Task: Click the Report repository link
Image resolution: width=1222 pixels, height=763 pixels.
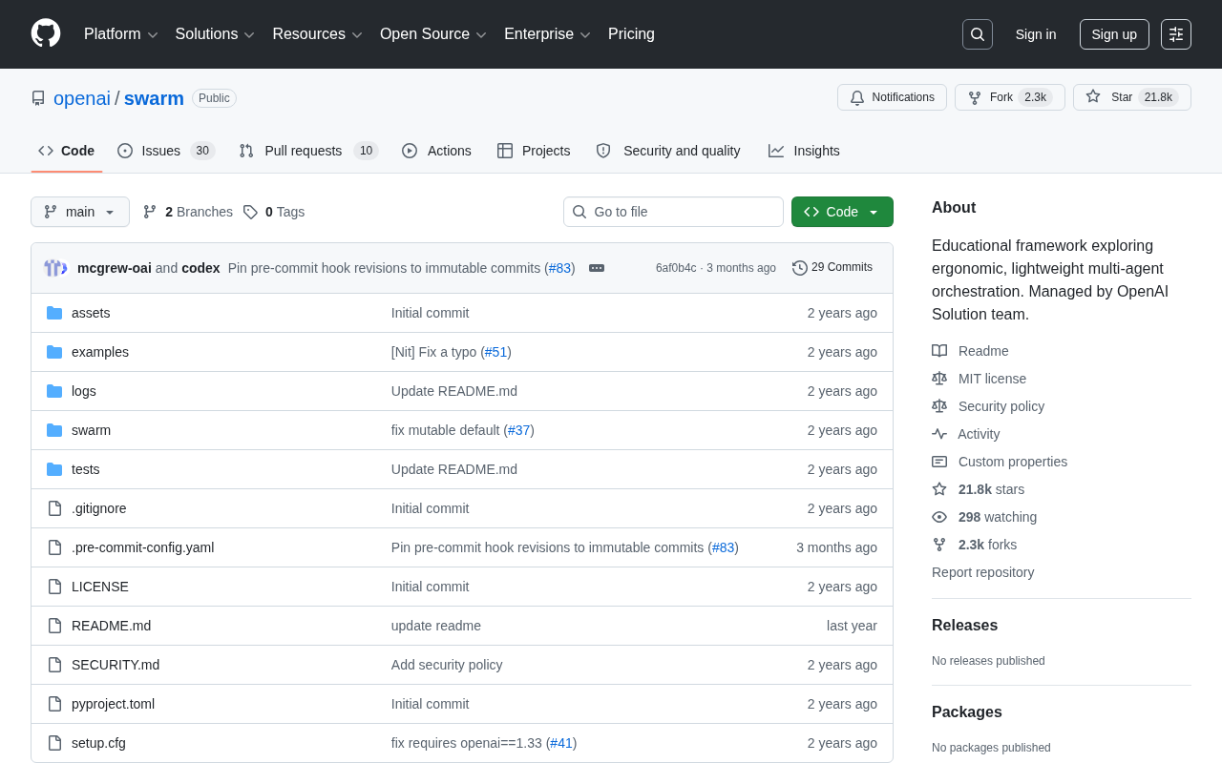Action: point(982,572)
